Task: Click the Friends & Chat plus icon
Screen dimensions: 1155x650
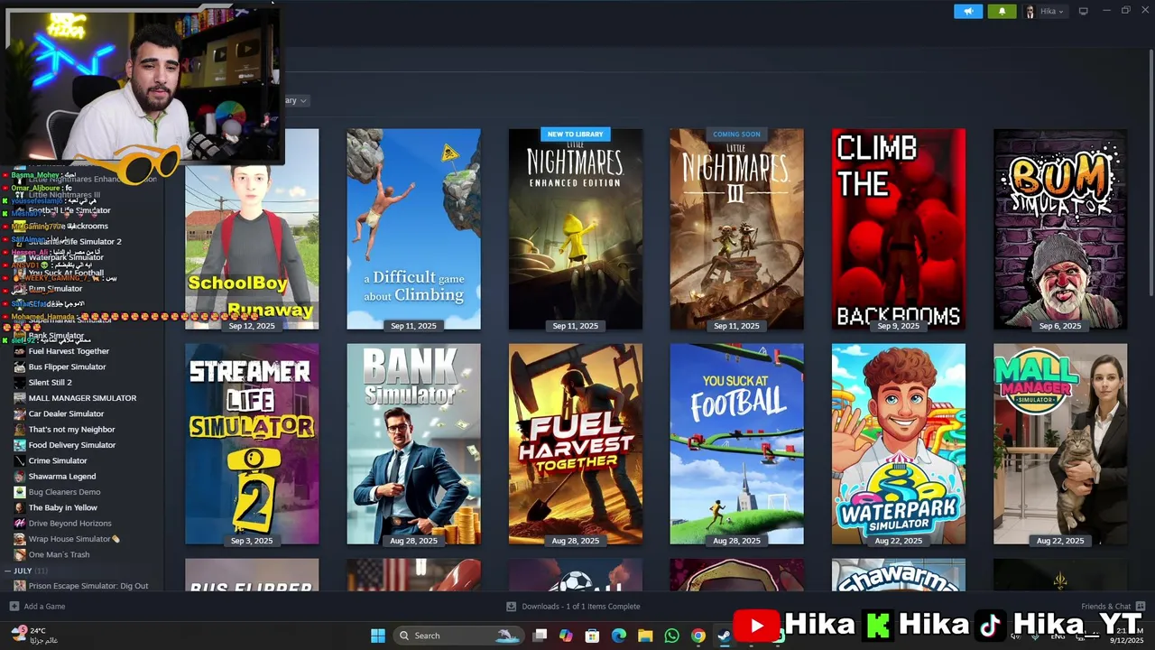Action: (x=1141, y=606)
